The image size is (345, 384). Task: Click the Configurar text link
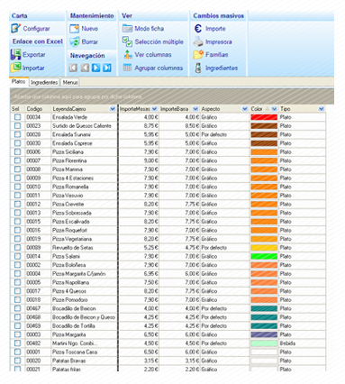click(36, 29)
